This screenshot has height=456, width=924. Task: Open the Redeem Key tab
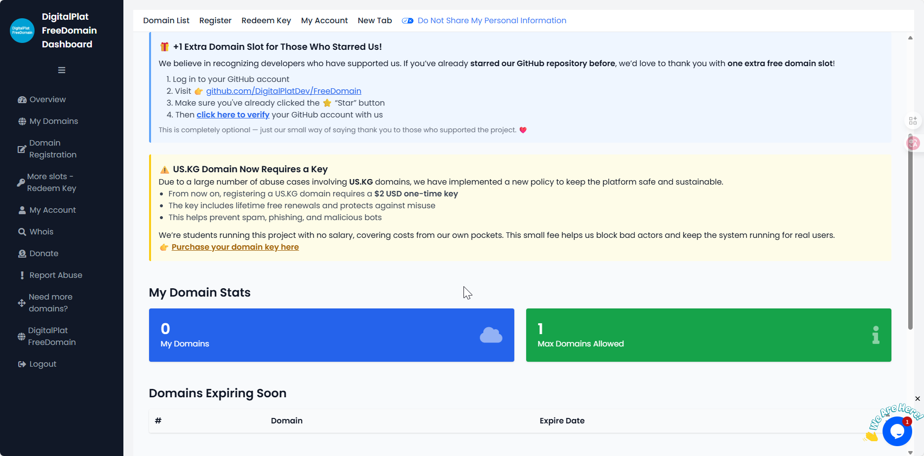point(266,20)
